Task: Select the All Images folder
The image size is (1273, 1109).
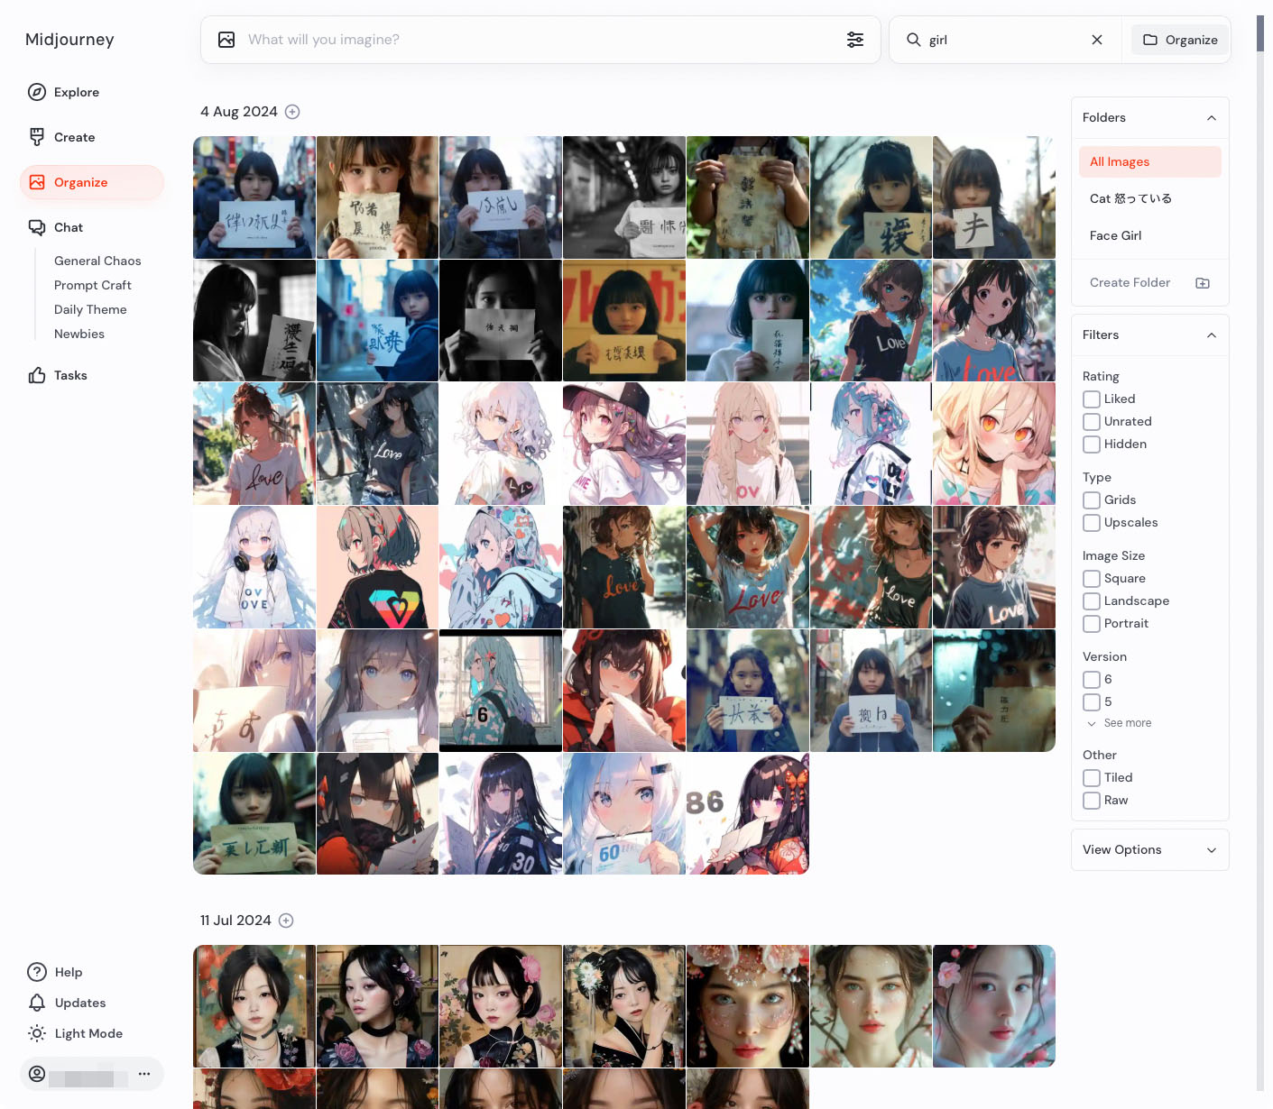Action: (x=1149, y=161)
